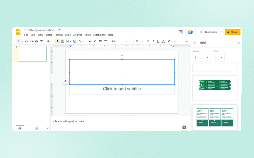
Task: Click the border color pencil icon
Action: pos(95,41)
